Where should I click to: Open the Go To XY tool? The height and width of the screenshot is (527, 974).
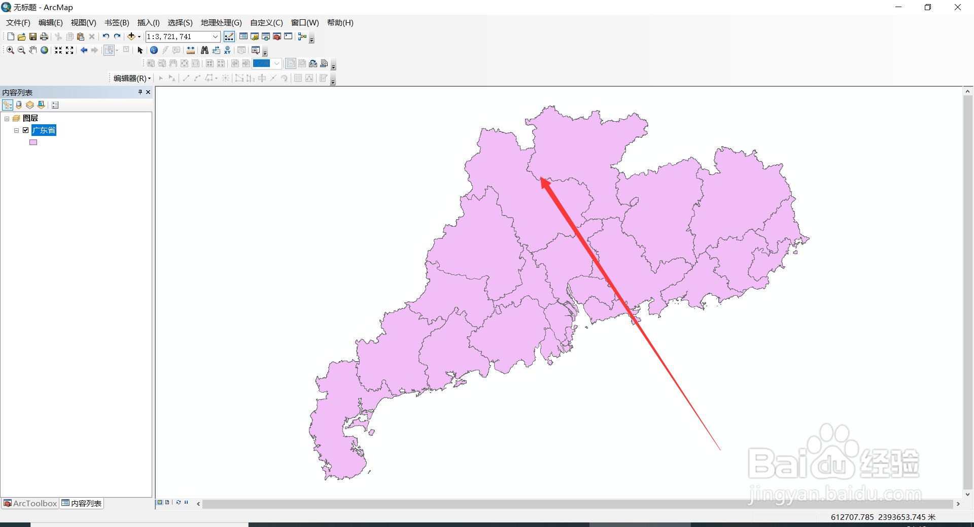[227, 50]
